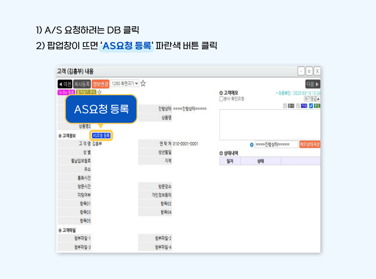
Task: Open the ====진행상태===== status dropdown
Action: click(276, 144)
